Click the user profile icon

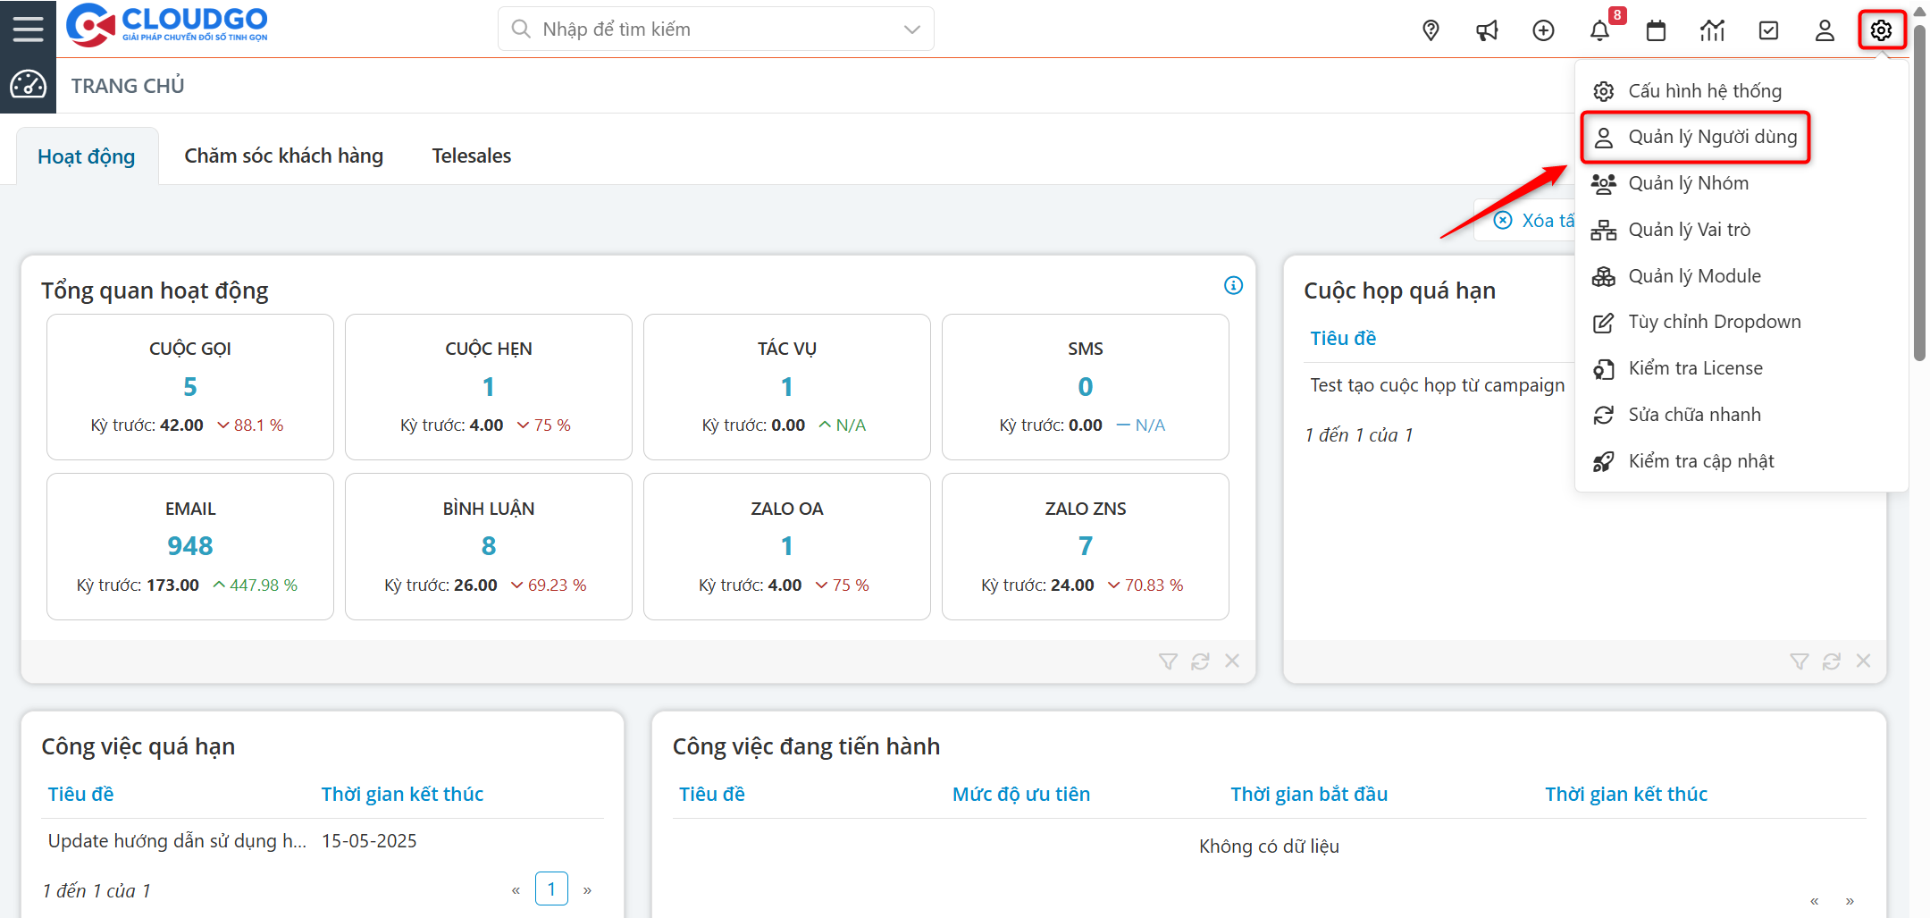[x=1825, y=30]
